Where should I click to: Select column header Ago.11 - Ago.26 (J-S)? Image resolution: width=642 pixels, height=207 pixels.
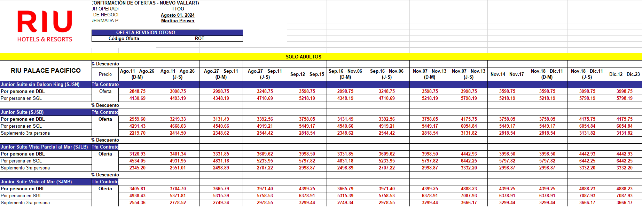[178, 74]
